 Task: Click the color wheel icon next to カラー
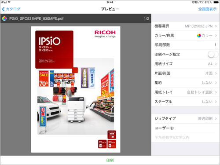199,36
